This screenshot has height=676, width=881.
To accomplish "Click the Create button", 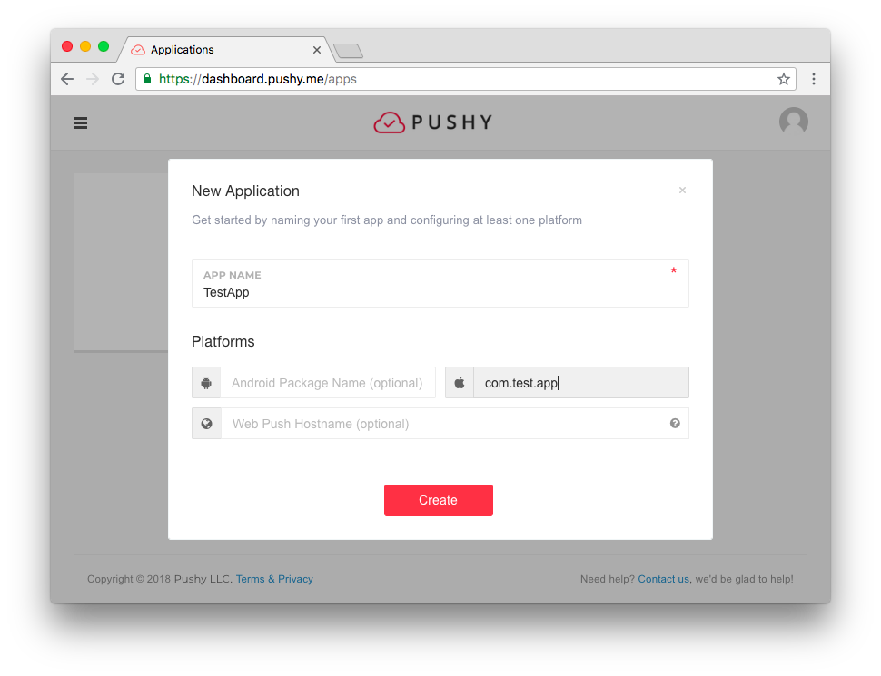I will 439,500.
